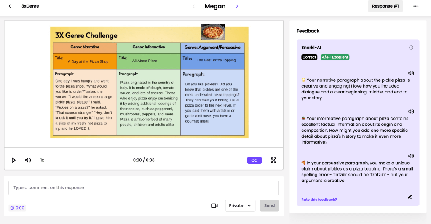Record a video comment with camera icon
This screenshot has width=431, height=224.
(x=214, y=205)
